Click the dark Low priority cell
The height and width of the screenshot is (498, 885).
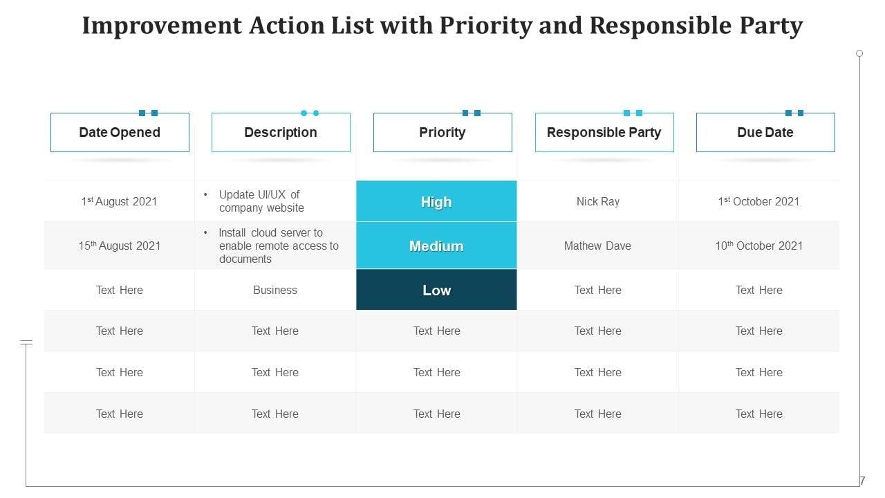[436, 290]
